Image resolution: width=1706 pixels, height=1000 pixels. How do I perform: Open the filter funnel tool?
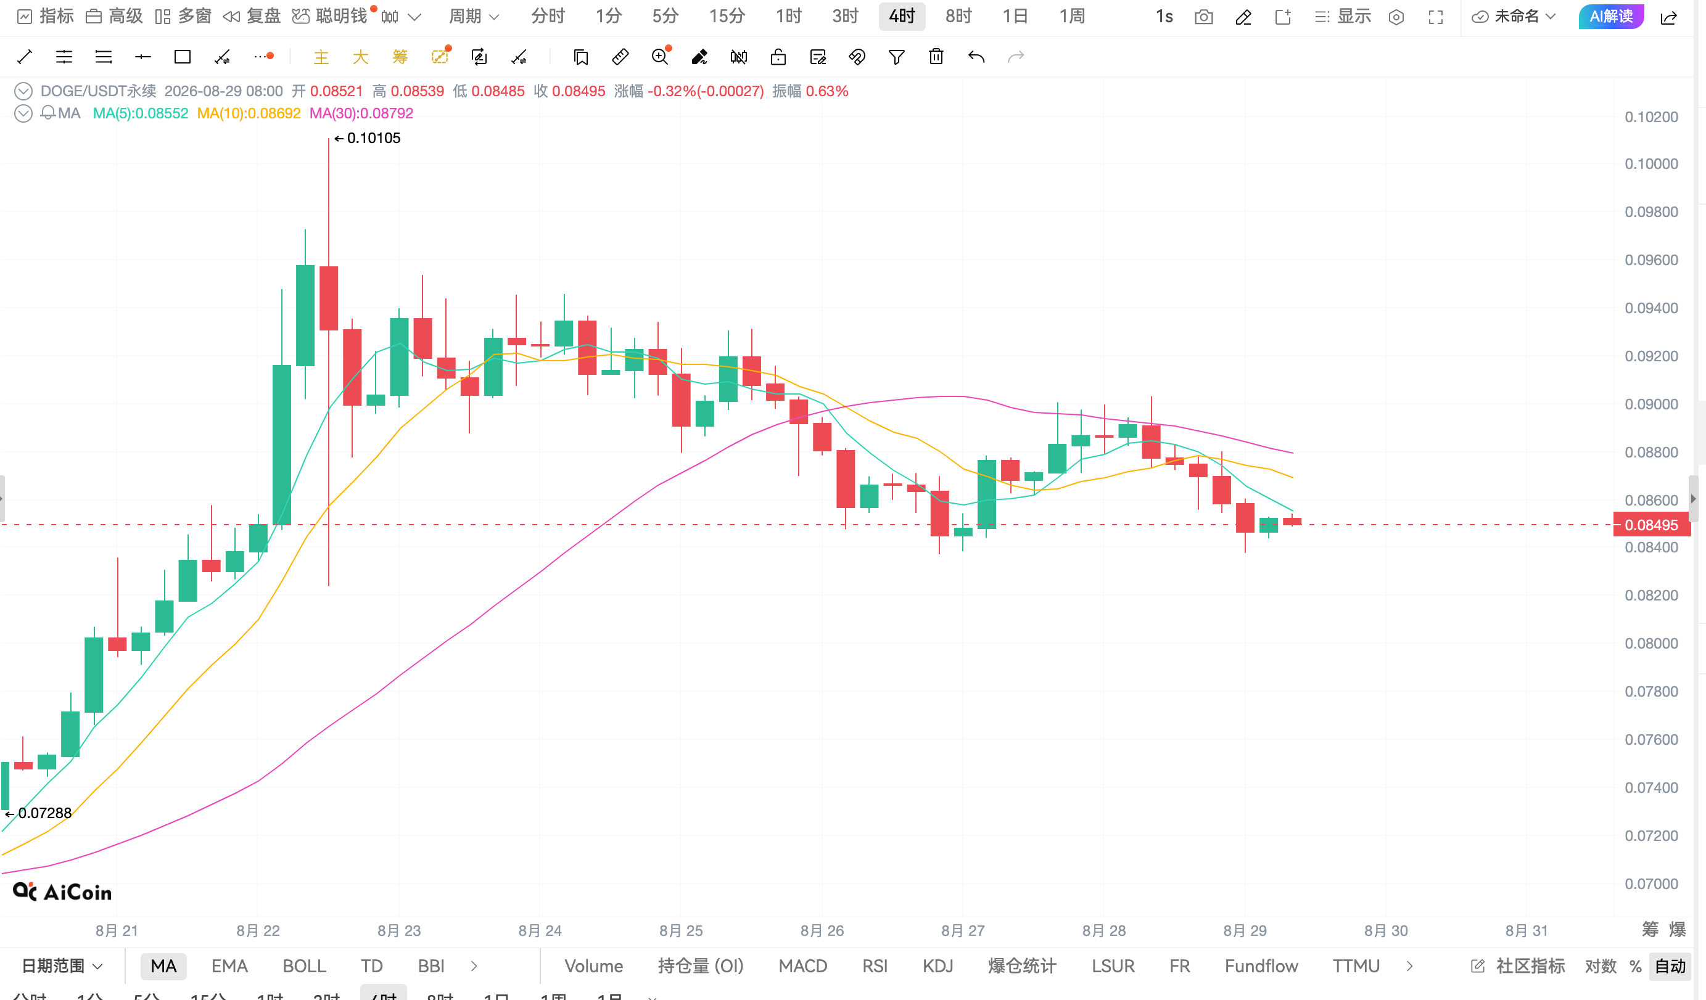point(896,57)
